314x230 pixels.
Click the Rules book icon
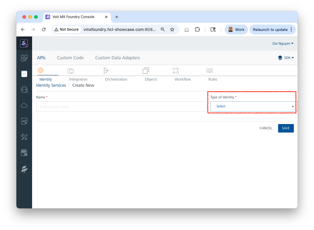point(210,71)
